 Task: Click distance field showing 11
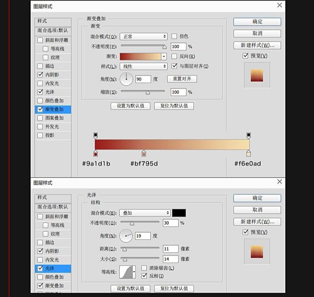(171, 249)
